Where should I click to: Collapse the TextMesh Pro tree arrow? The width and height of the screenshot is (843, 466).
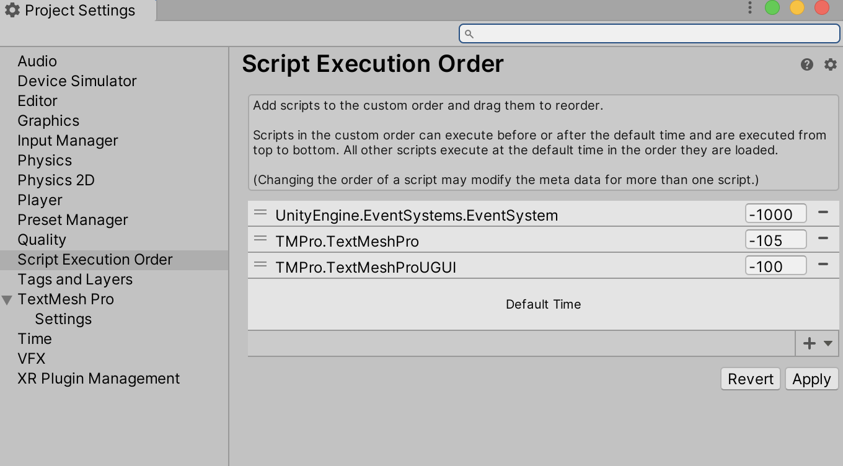pos(7,300)
